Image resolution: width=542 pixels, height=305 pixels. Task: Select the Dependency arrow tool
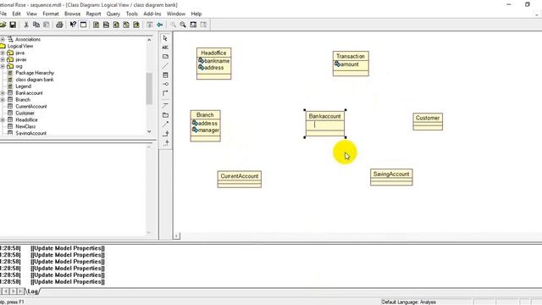pos(165,125)
